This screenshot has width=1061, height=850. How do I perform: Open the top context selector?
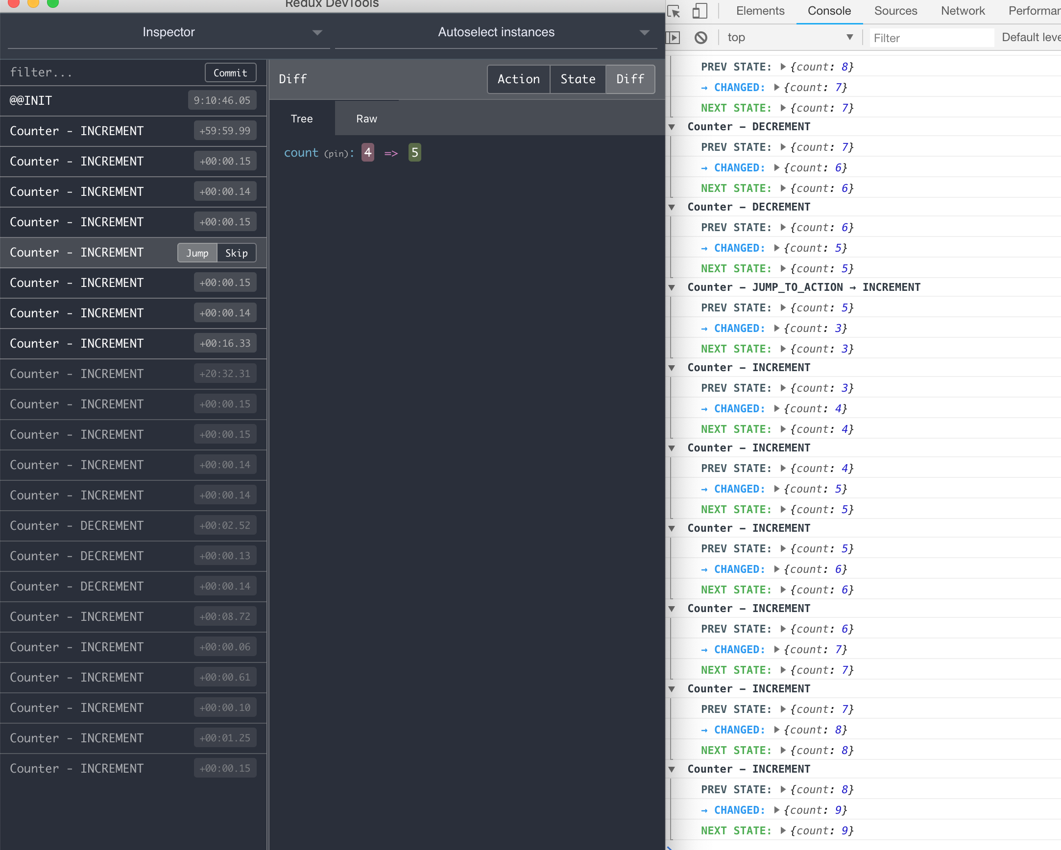point(789,37)
